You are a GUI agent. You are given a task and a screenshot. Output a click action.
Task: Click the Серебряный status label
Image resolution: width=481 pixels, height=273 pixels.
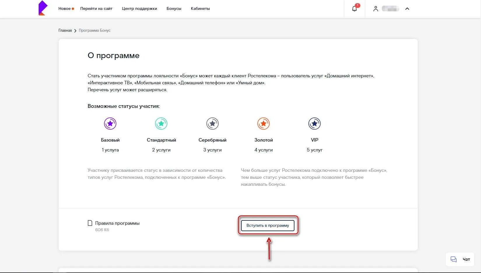[213, 140]
